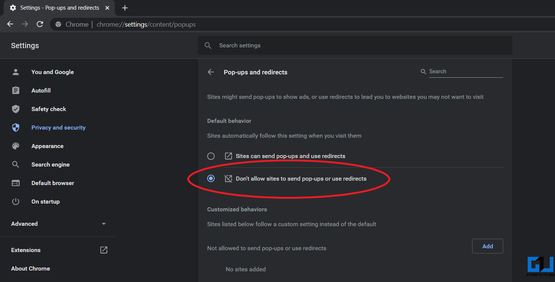Click the Settings header title
The image size is (555, 282).
pyautogui.click(x=25, y=46)
